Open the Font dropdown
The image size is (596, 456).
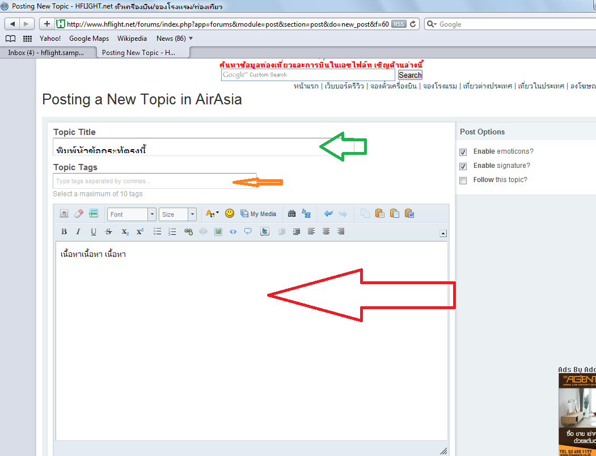(x=132, y=214)
